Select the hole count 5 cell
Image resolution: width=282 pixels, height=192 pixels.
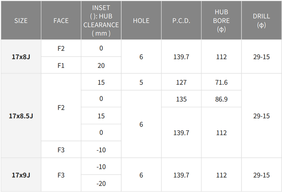click(x=141, y=82)
